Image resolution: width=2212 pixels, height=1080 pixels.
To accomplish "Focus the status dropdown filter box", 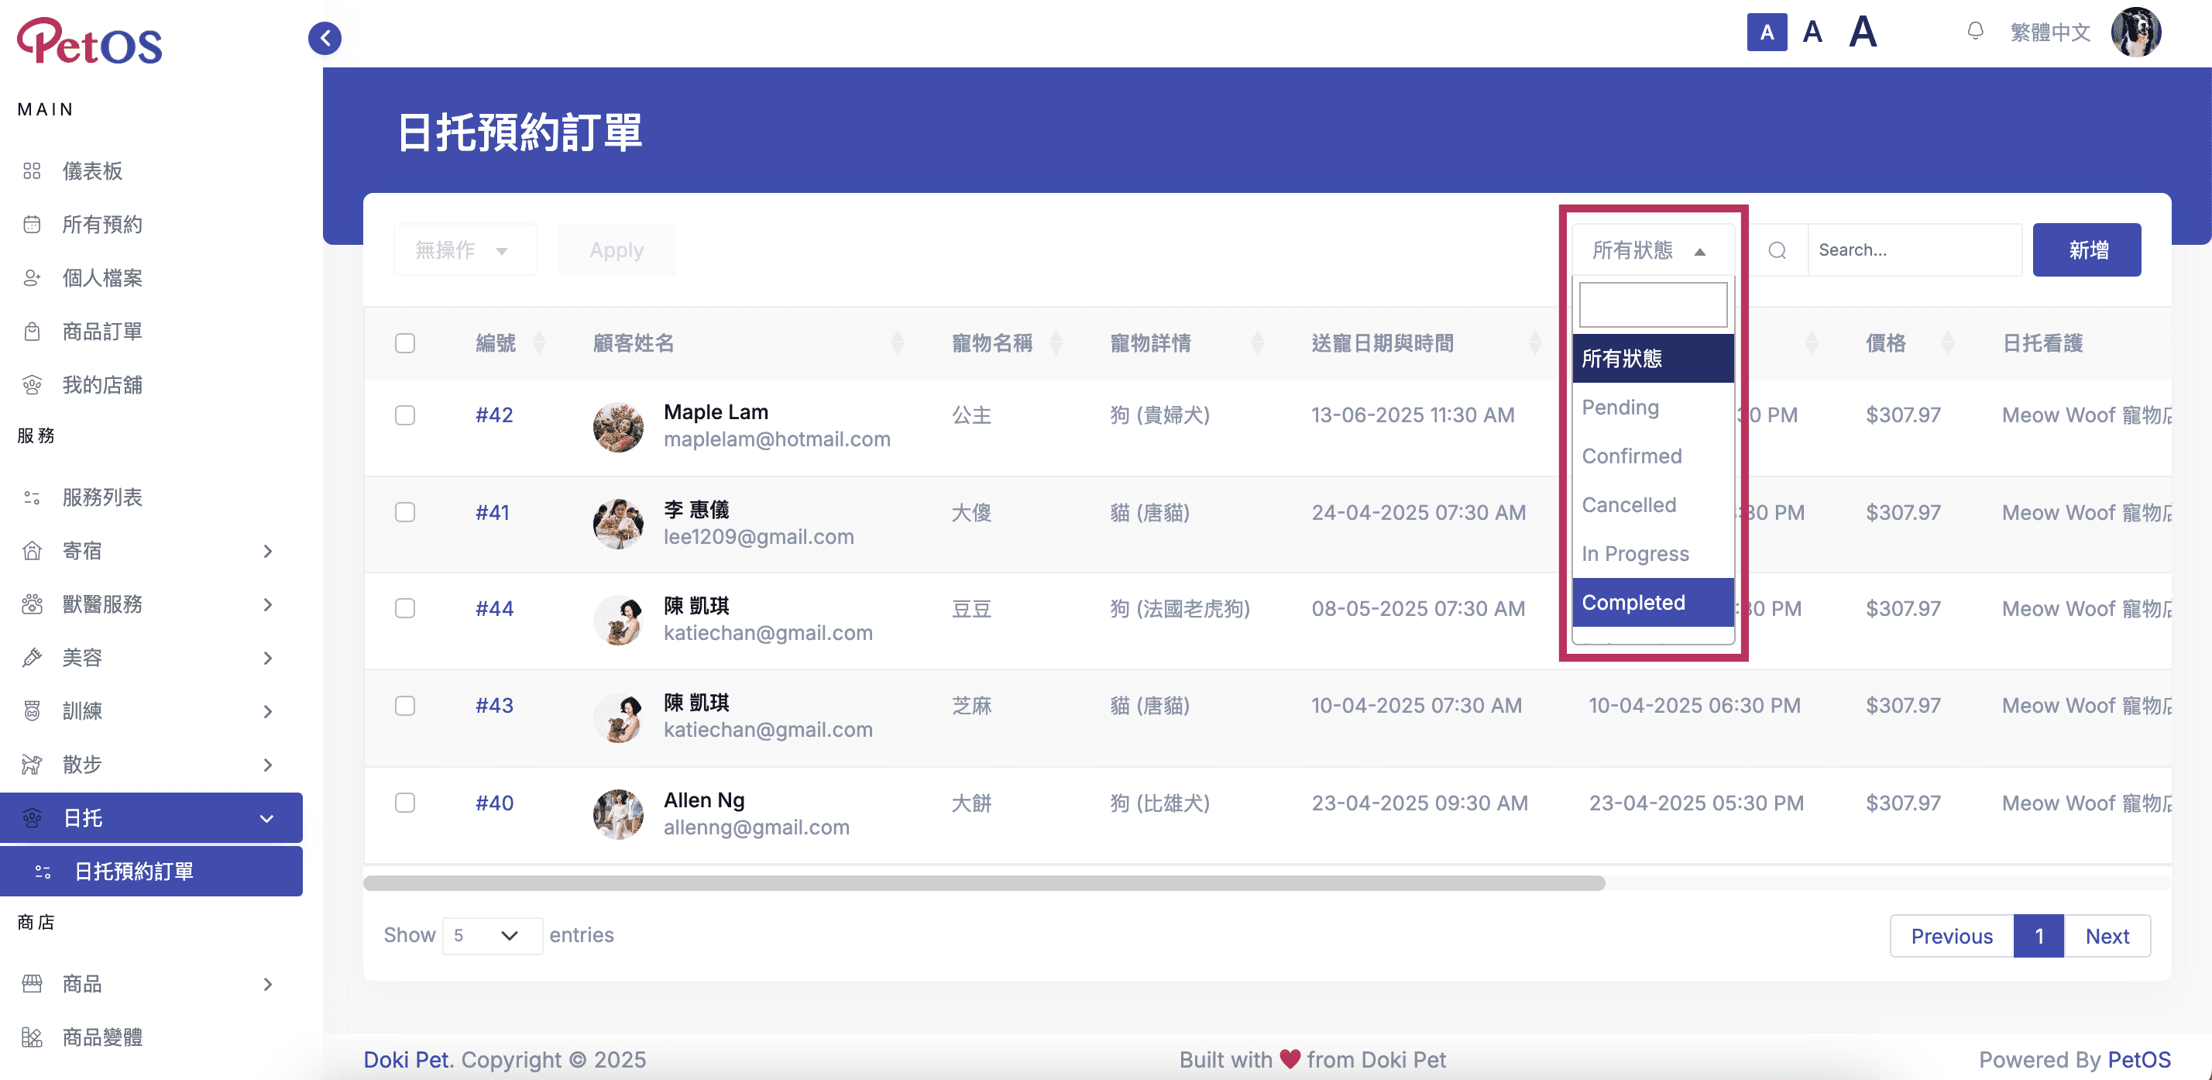I will (x=1653, y=305).
